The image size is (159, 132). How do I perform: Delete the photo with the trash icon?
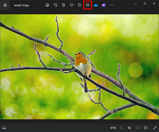[x=63, y=5]
